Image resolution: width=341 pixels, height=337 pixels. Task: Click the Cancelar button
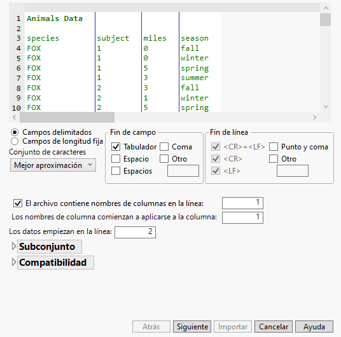(x=274, y=327)
